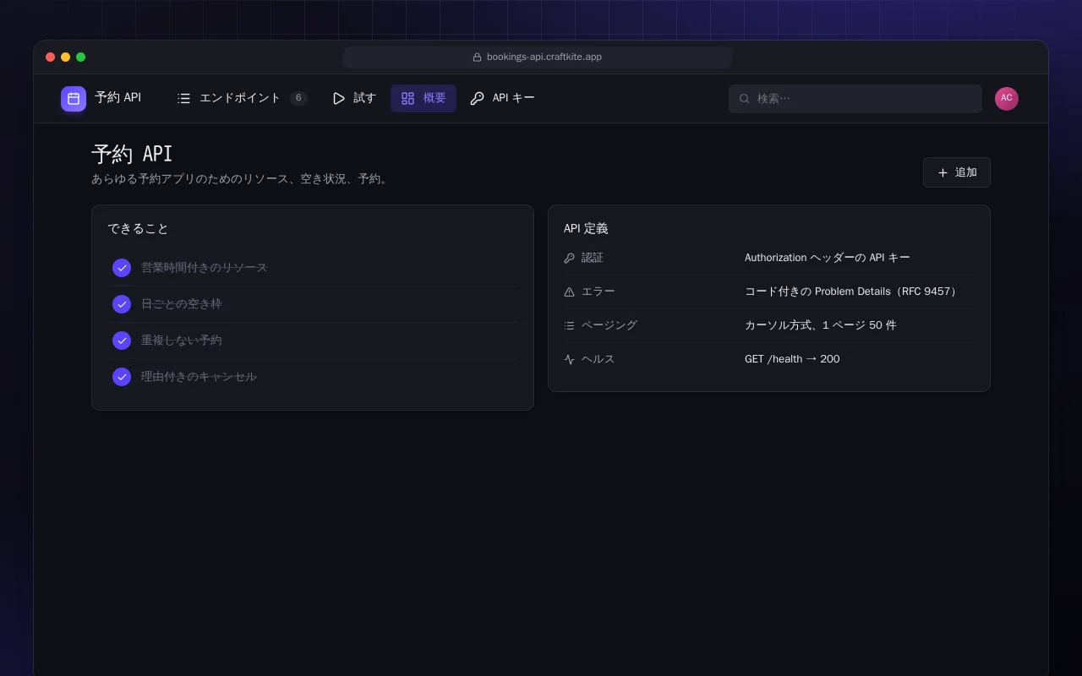This screenshot has width=1082, height=676.
Task: Click the 予約 API brand name in the header
Action: 118,98
